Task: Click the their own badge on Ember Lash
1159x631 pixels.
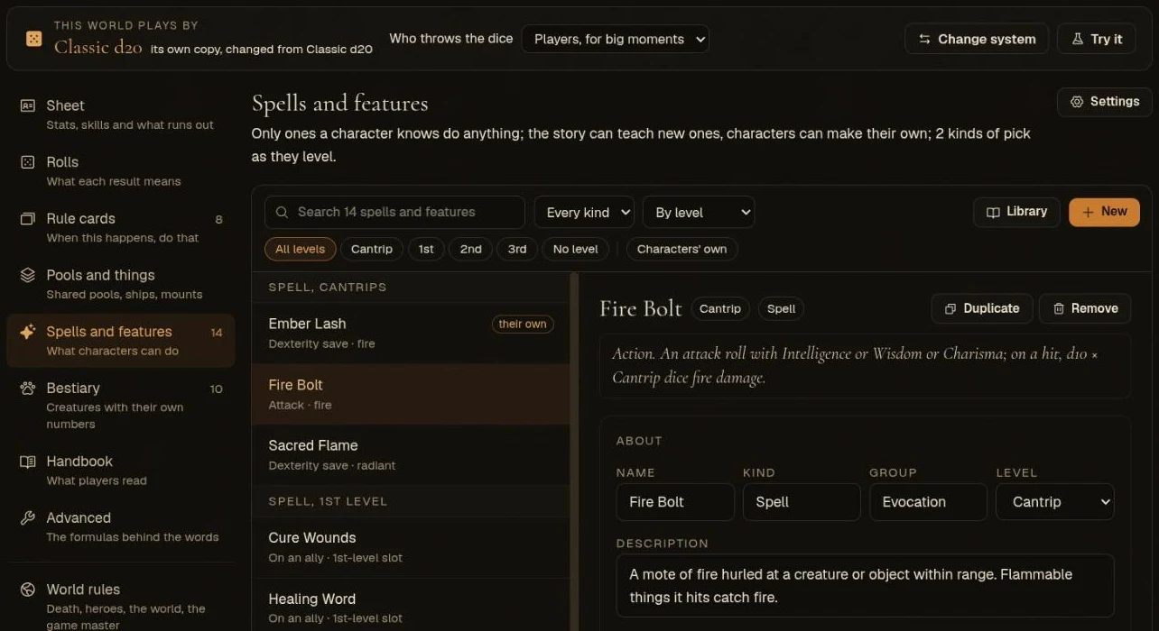Action: (x=523, y=324)
